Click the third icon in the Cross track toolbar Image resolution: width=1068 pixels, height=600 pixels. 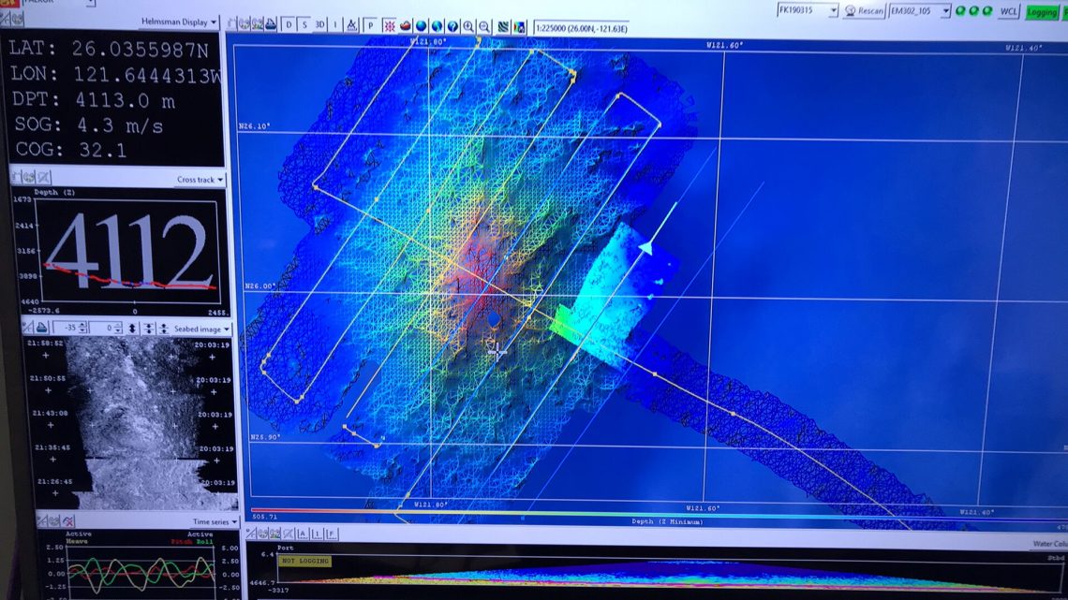coord(44,178)
